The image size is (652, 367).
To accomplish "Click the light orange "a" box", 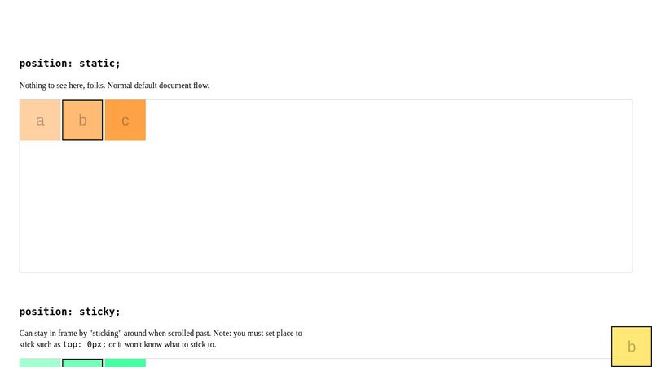I will 40,121.
